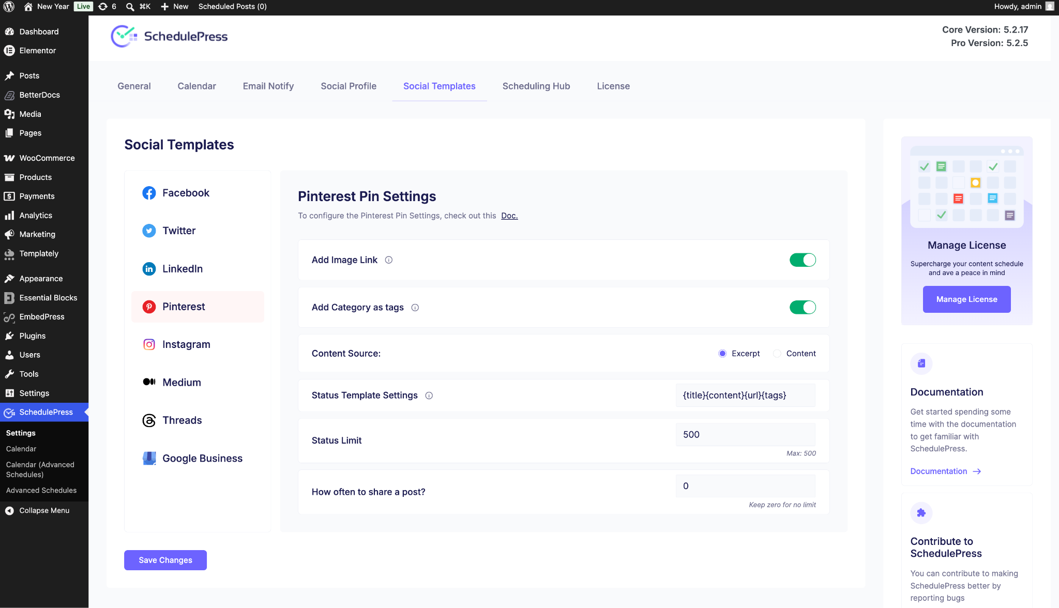Select Content as the content source

[x=777, y=354]
